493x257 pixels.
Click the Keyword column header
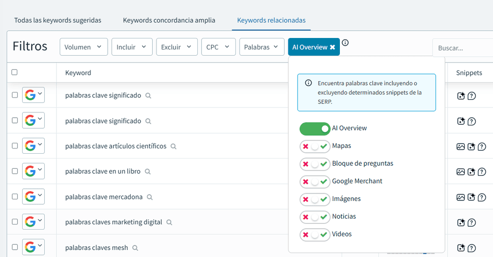[x=78, y=73]
